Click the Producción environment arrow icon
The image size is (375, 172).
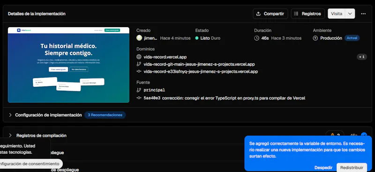(315, 38)
